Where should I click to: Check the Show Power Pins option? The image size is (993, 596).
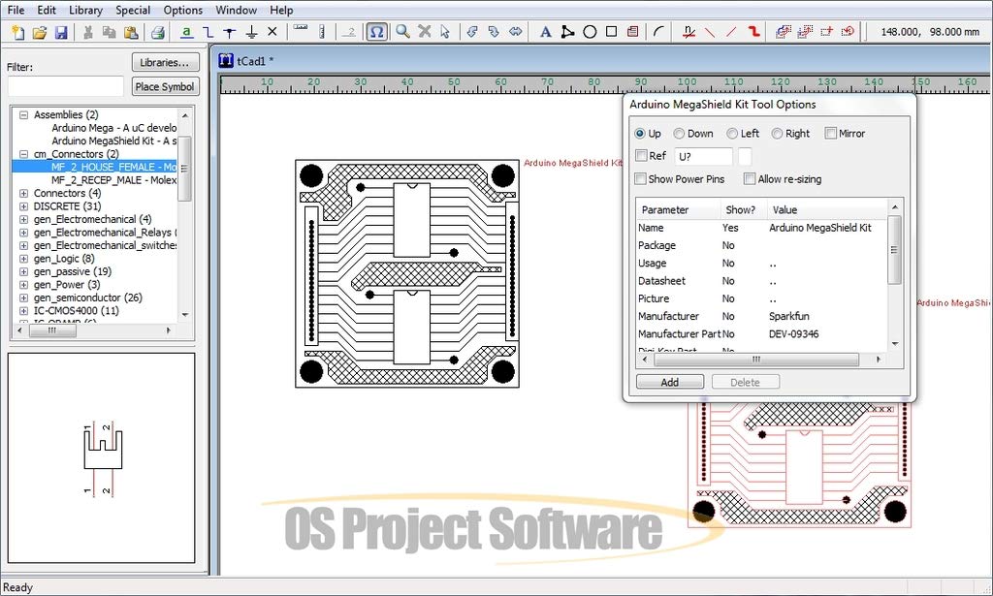[x=640, y=179]
